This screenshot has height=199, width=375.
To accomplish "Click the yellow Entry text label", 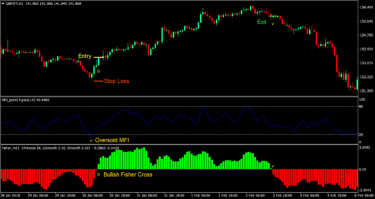I will click(85, 56).
